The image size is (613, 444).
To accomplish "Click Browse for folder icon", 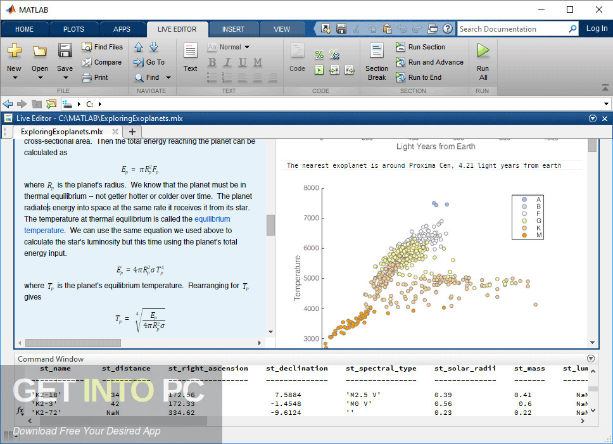I will tap(51, 104).
